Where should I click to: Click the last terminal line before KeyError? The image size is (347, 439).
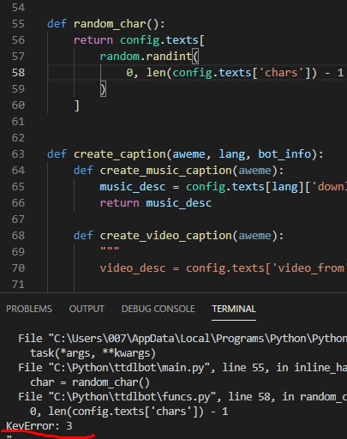tap(129, 412)
